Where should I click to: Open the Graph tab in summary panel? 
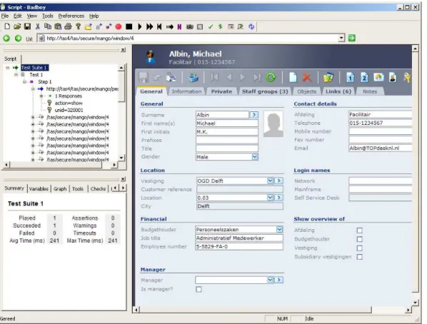tap(60, 188)
